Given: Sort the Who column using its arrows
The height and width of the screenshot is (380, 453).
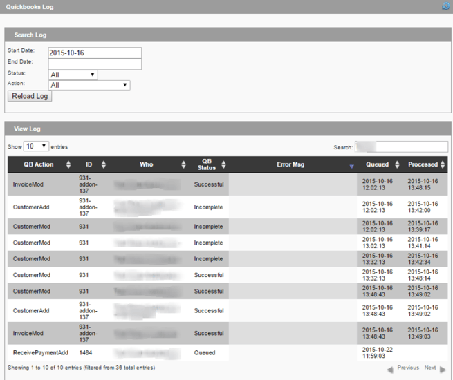Looking at the screenshot, I should pos(183,164).
